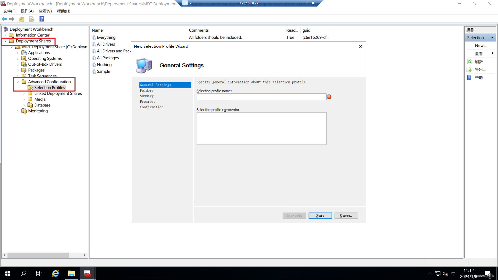
Task: Click the Export list toolbar icon
Action: pos(32,19)
